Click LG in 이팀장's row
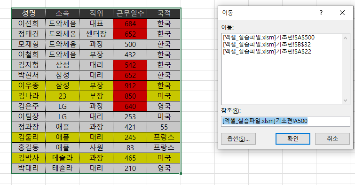The width and height of the screenshot is (355, 185). click(62, 117)
